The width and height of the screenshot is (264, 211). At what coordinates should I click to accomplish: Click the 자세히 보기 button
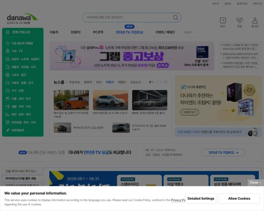point(190,112)
